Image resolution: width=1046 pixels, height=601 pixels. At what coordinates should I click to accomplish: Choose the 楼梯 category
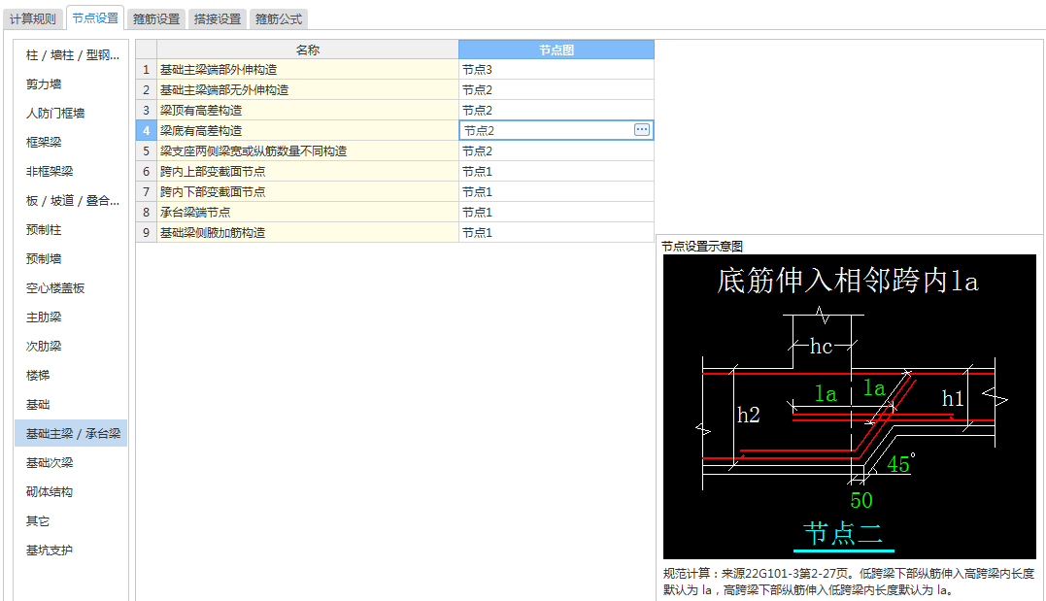point(72,376)
